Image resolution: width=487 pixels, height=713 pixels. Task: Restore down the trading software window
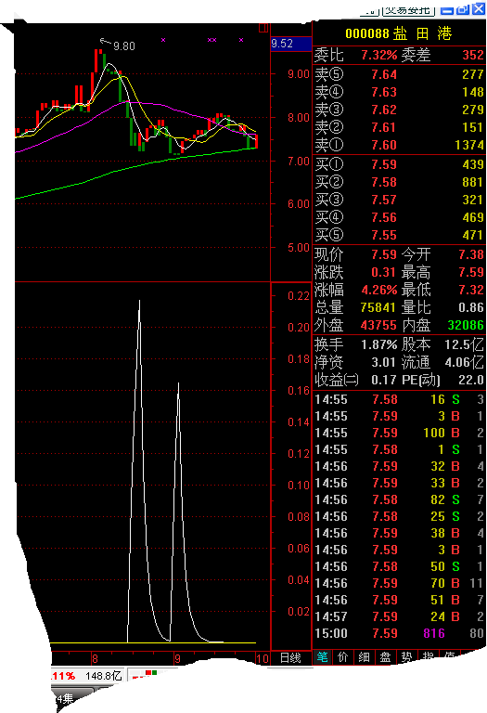[x=463, y=9]
